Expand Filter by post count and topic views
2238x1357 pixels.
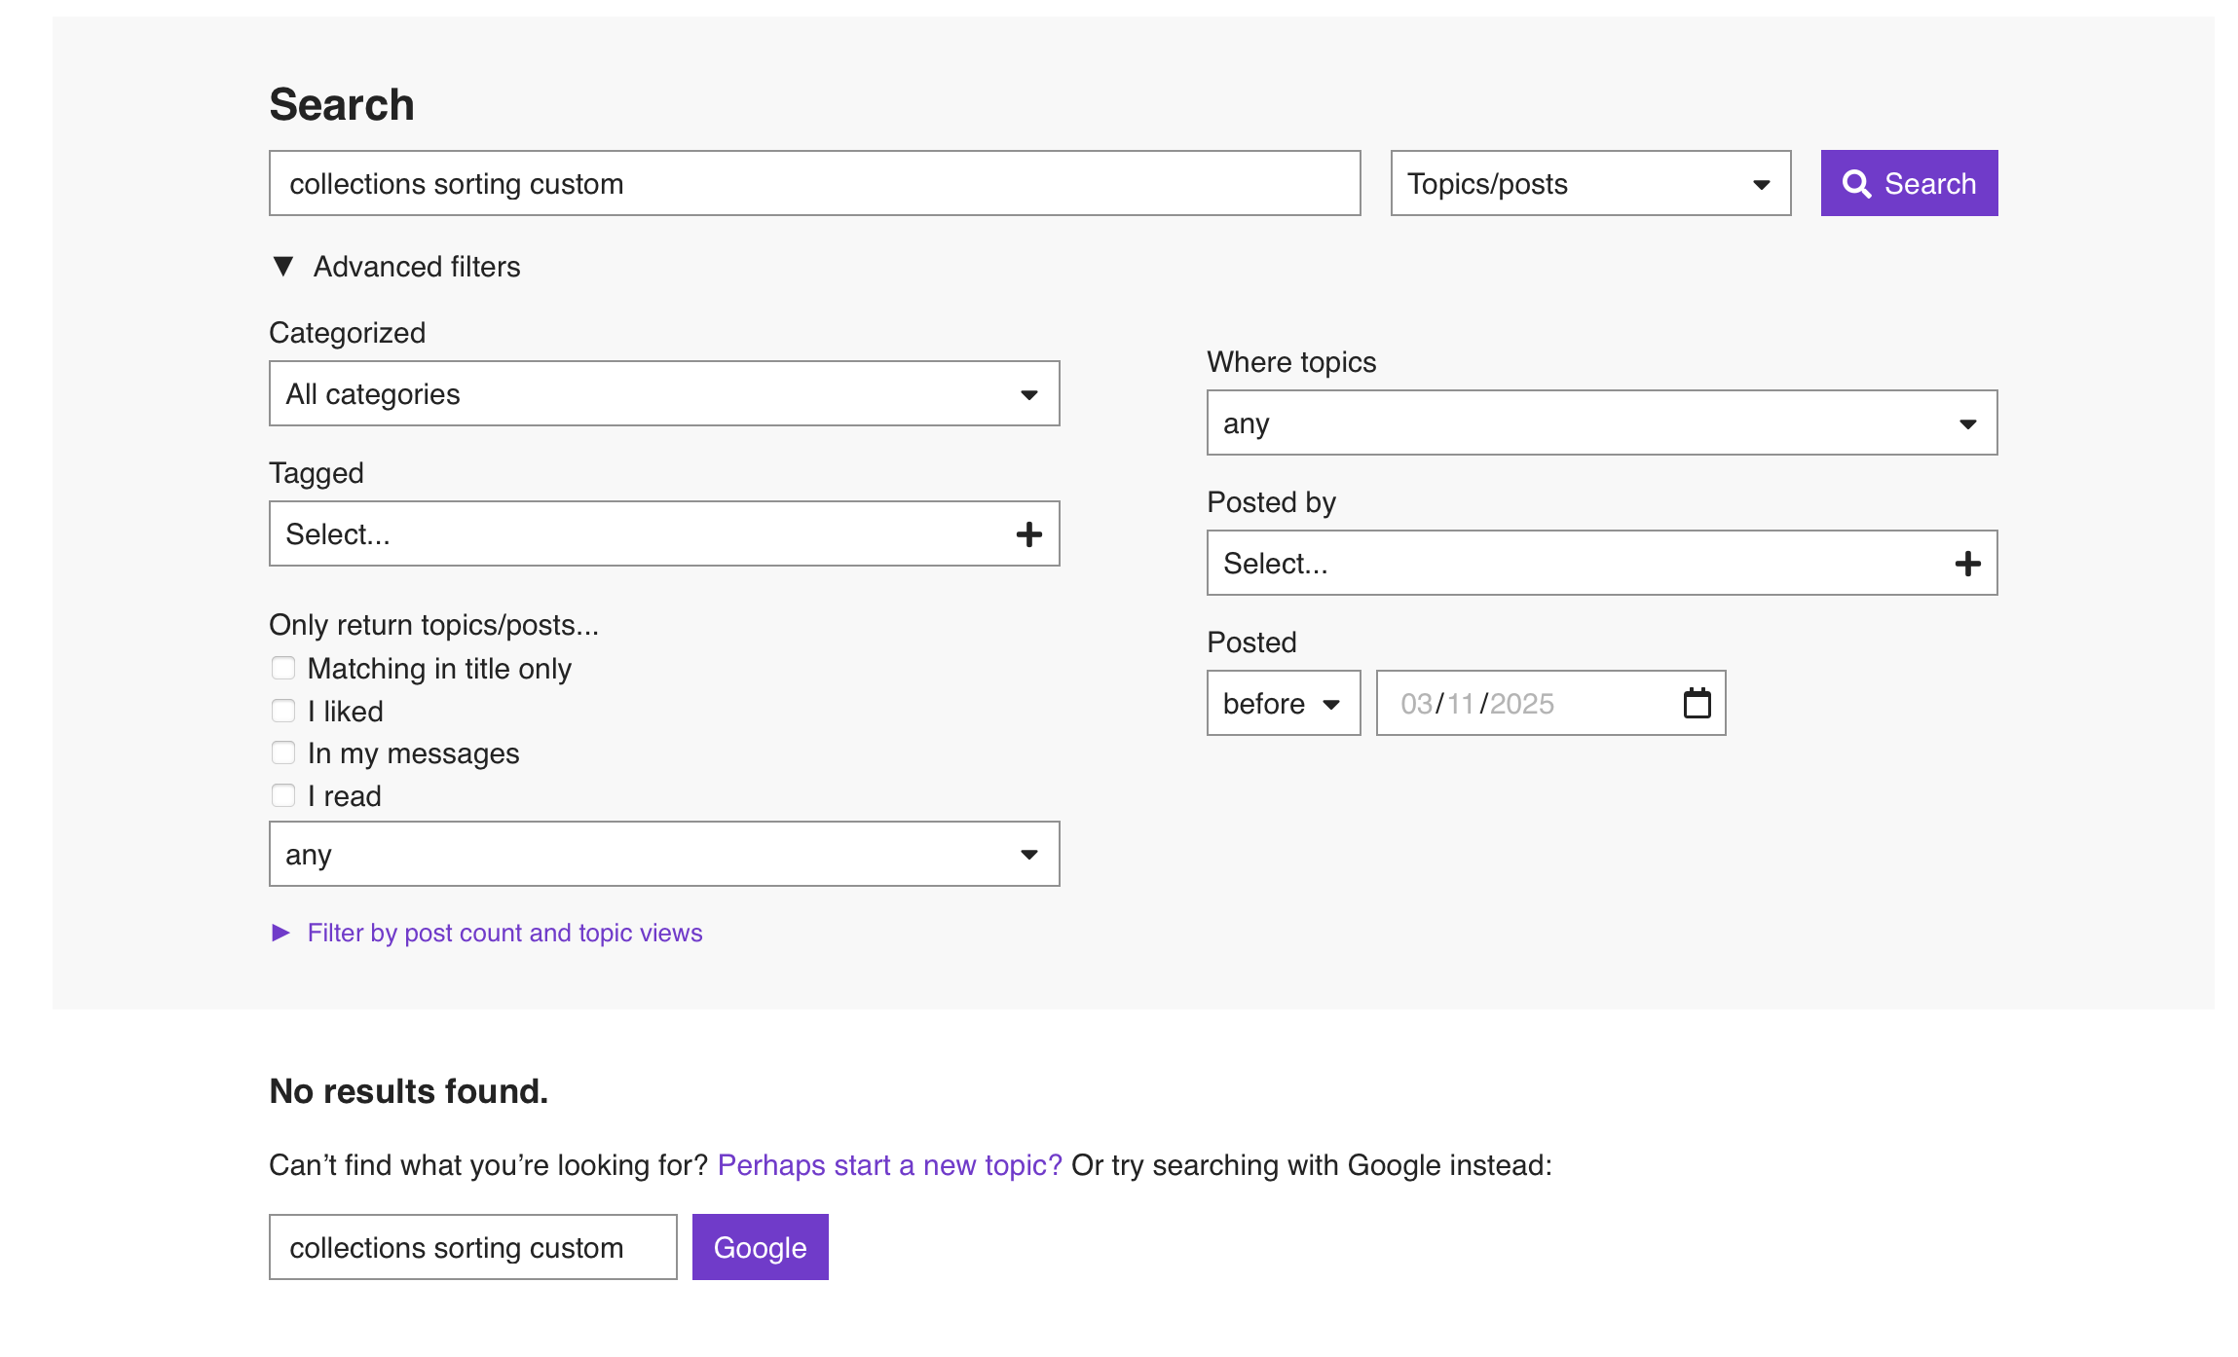coord(504,933)
